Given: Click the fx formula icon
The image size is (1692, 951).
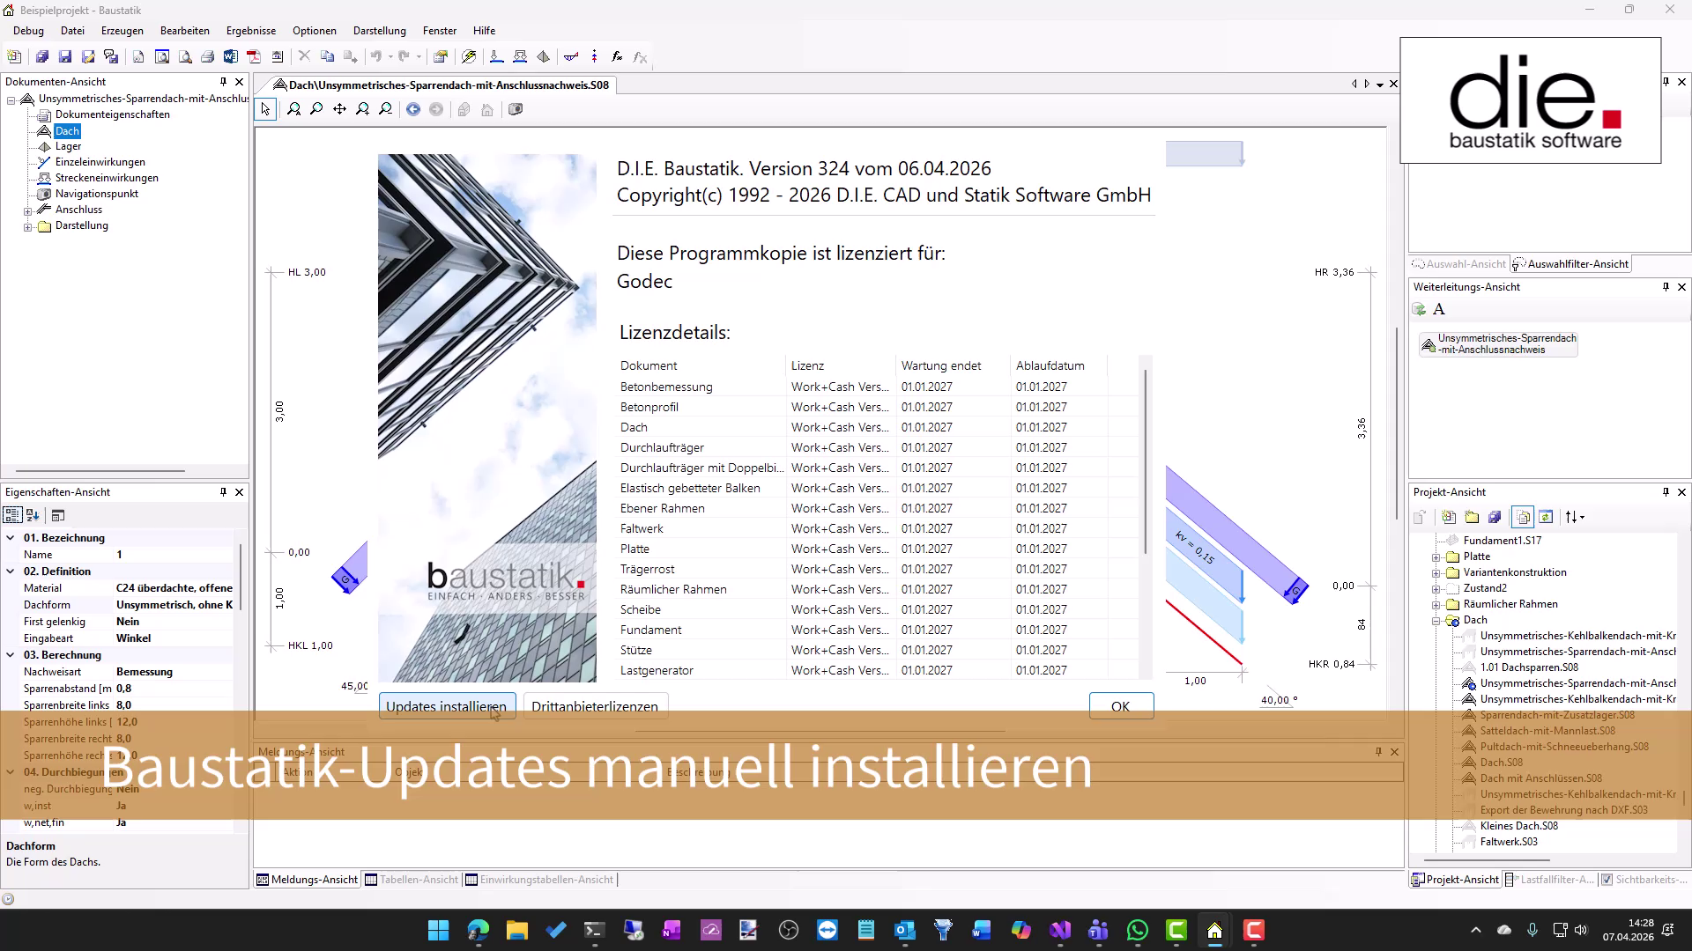Looking at the screenshot, I should pyautogui.click(x=617, y=56).
